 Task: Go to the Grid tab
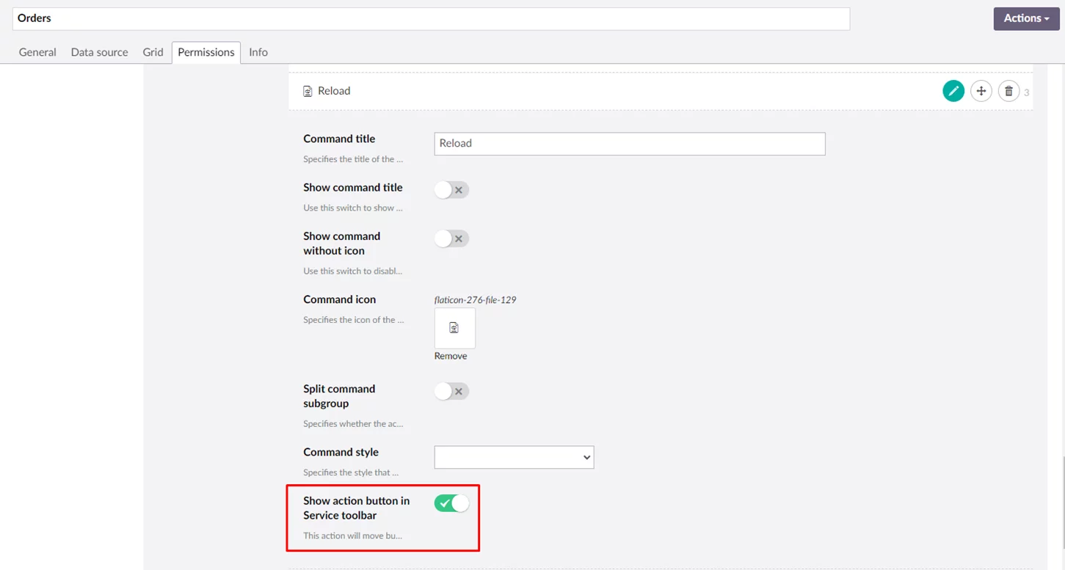153,52
